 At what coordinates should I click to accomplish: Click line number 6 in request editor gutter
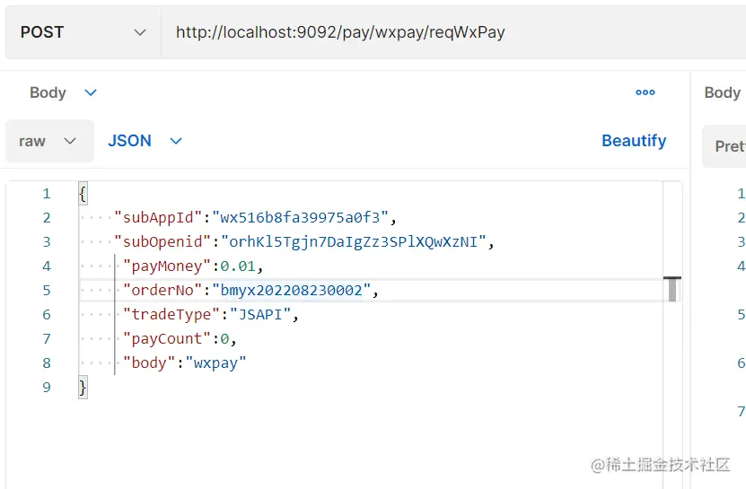point(47,315)
